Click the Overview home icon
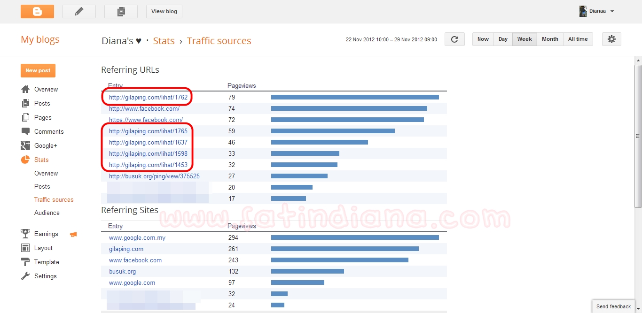Viewport: 642px width, 313px height. pyautogui.click(x=25, y=89)
